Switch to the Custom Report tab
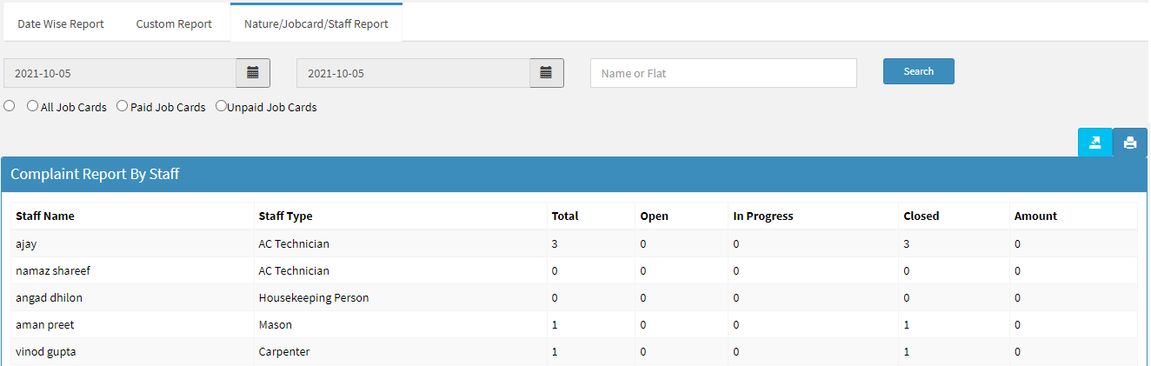 click(x=174, y=23)
